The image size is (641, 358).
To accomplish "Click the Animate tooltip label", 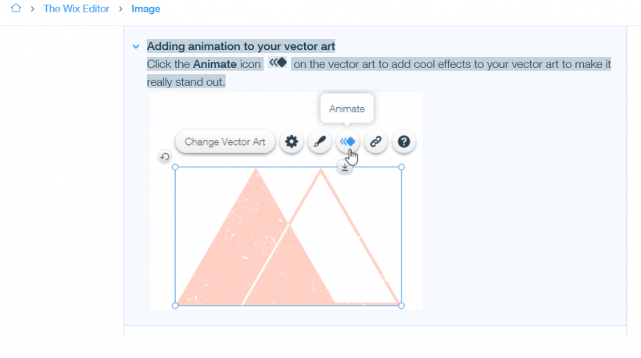I will [346, 109].
